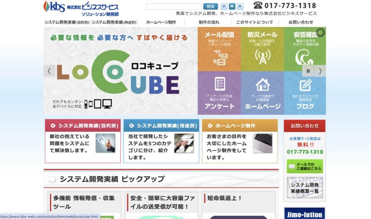Open the アンケート survey tile

coord(219,93)
